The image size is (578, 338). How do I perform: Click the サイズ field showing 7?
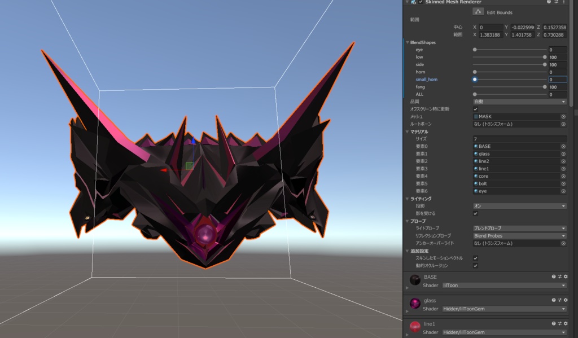520,139
